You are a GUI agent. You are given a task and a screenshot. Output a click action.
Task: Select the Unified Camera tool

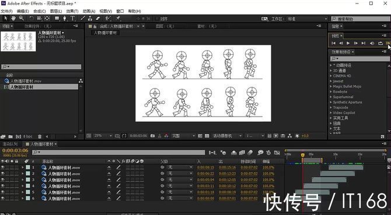point(39,19)
